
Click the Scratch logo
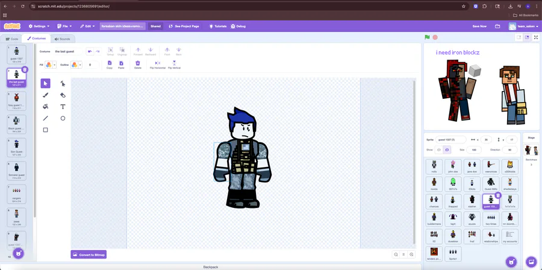click(12, 27)
